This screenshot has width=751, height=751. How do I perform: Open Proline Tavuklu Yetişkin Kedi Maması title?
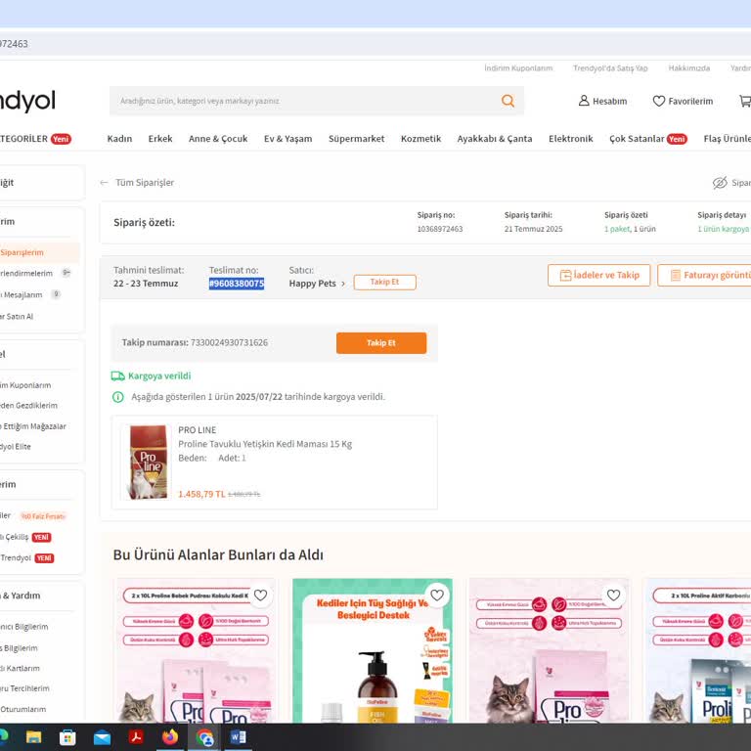[x=265, y=444]
